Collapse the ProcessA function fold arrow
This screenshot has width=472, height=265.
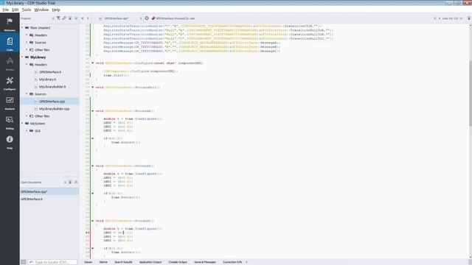pos(93,111)
